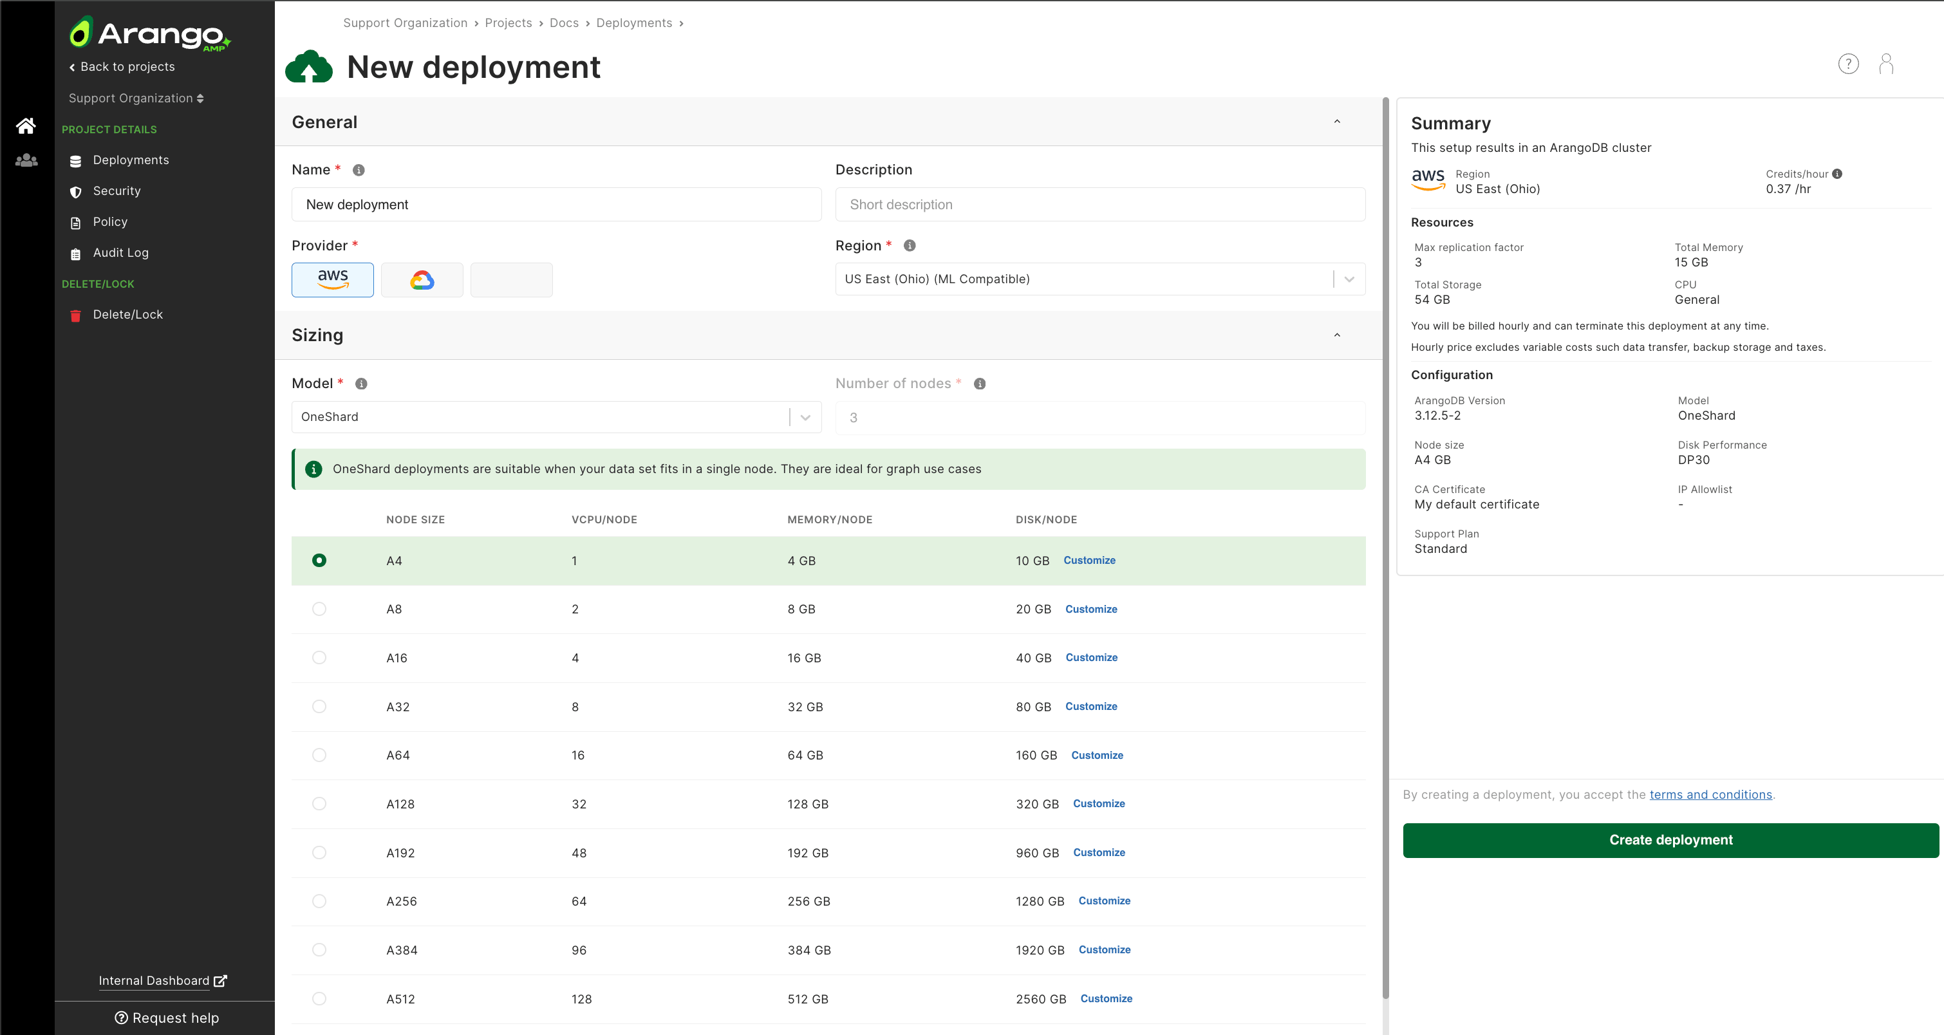The image size is (1944, 1035).
Task: Click Request help at sidebar bottom
Action: click(167, 1018)
